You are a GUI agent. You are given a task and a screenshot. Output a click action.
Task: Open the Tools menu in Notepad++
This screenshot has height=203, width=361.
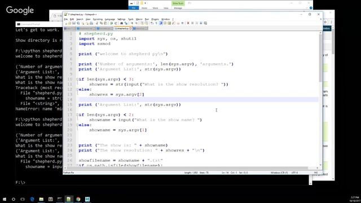131,19
